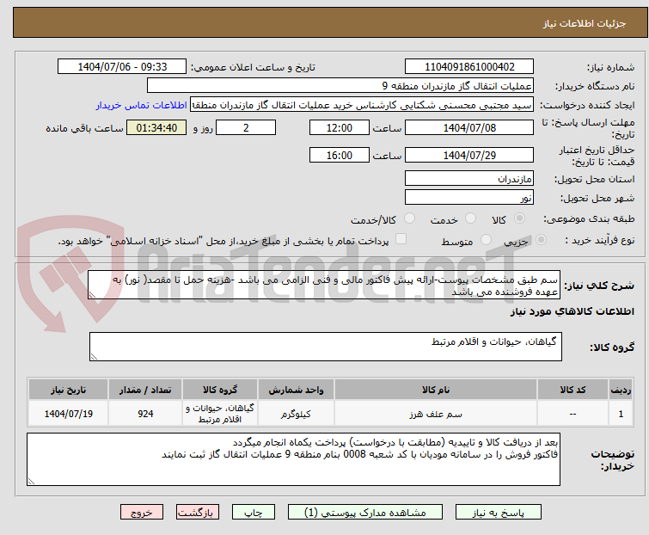
Task: Click the اطلاعات کالاهای مورد نیاز section heading
Action: click(x=572, y=311)
